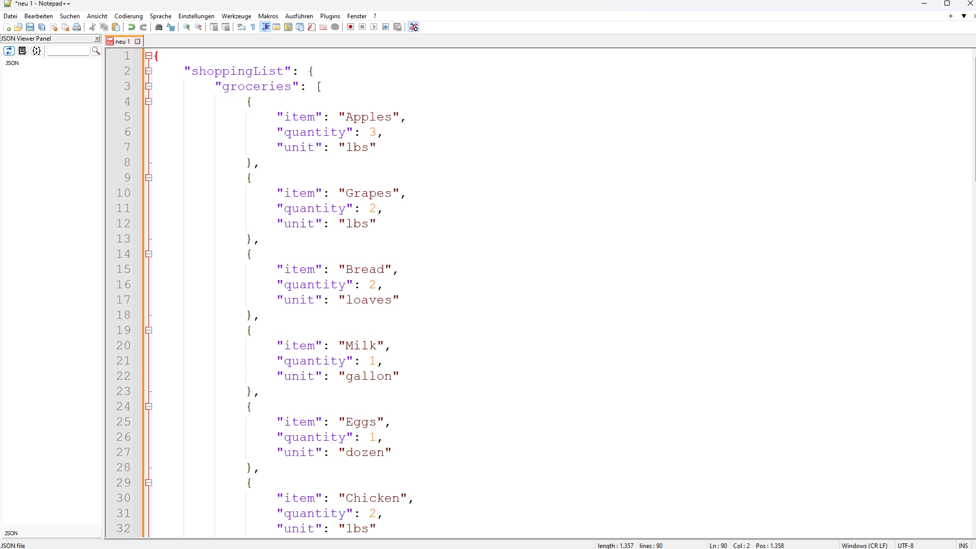Screen dimensions: 976x549
Task: Collapse the groceries array fold marker
Action: pyautogui.click(x=149, y=86)
